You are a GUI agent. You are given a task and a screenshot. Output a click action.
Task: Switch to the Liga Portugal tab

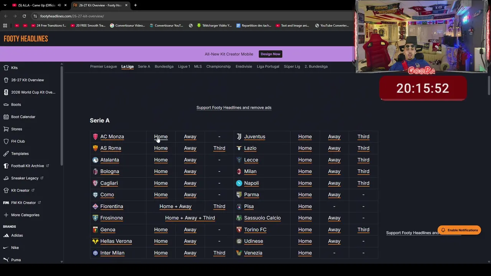268,67
